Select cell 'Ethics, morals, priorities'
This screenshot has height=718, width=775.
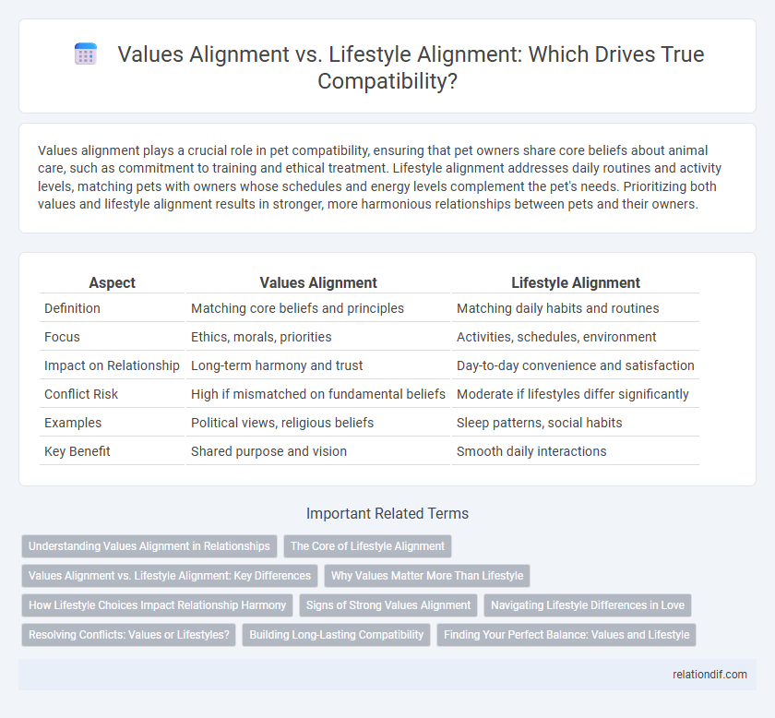tap(318, 337)
